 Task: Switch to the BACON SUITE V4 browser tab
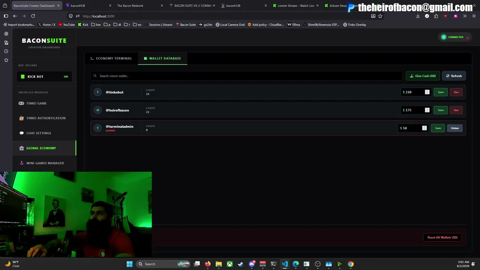(x=192, y=6)
